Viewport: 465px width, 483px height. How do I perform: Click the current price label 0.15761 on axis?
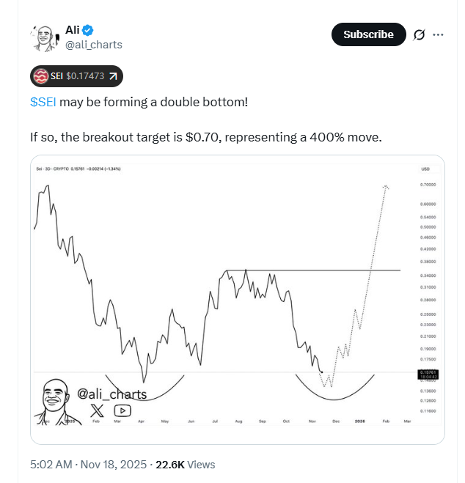click(x=428, y=372)
